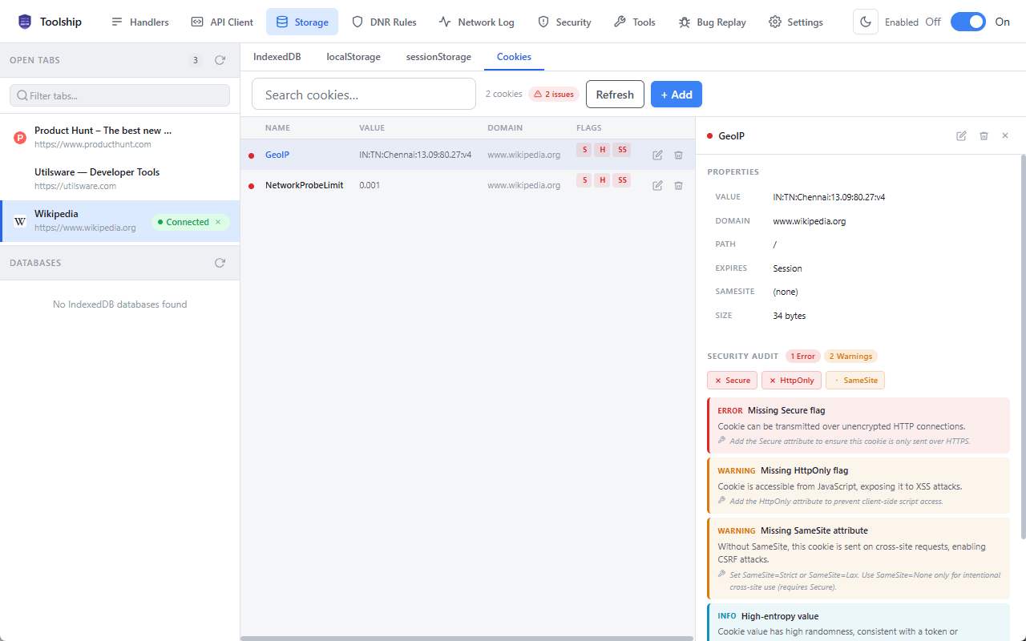Select the Wikipedia tab entry
1026x641 pixels.
(120, 220)
